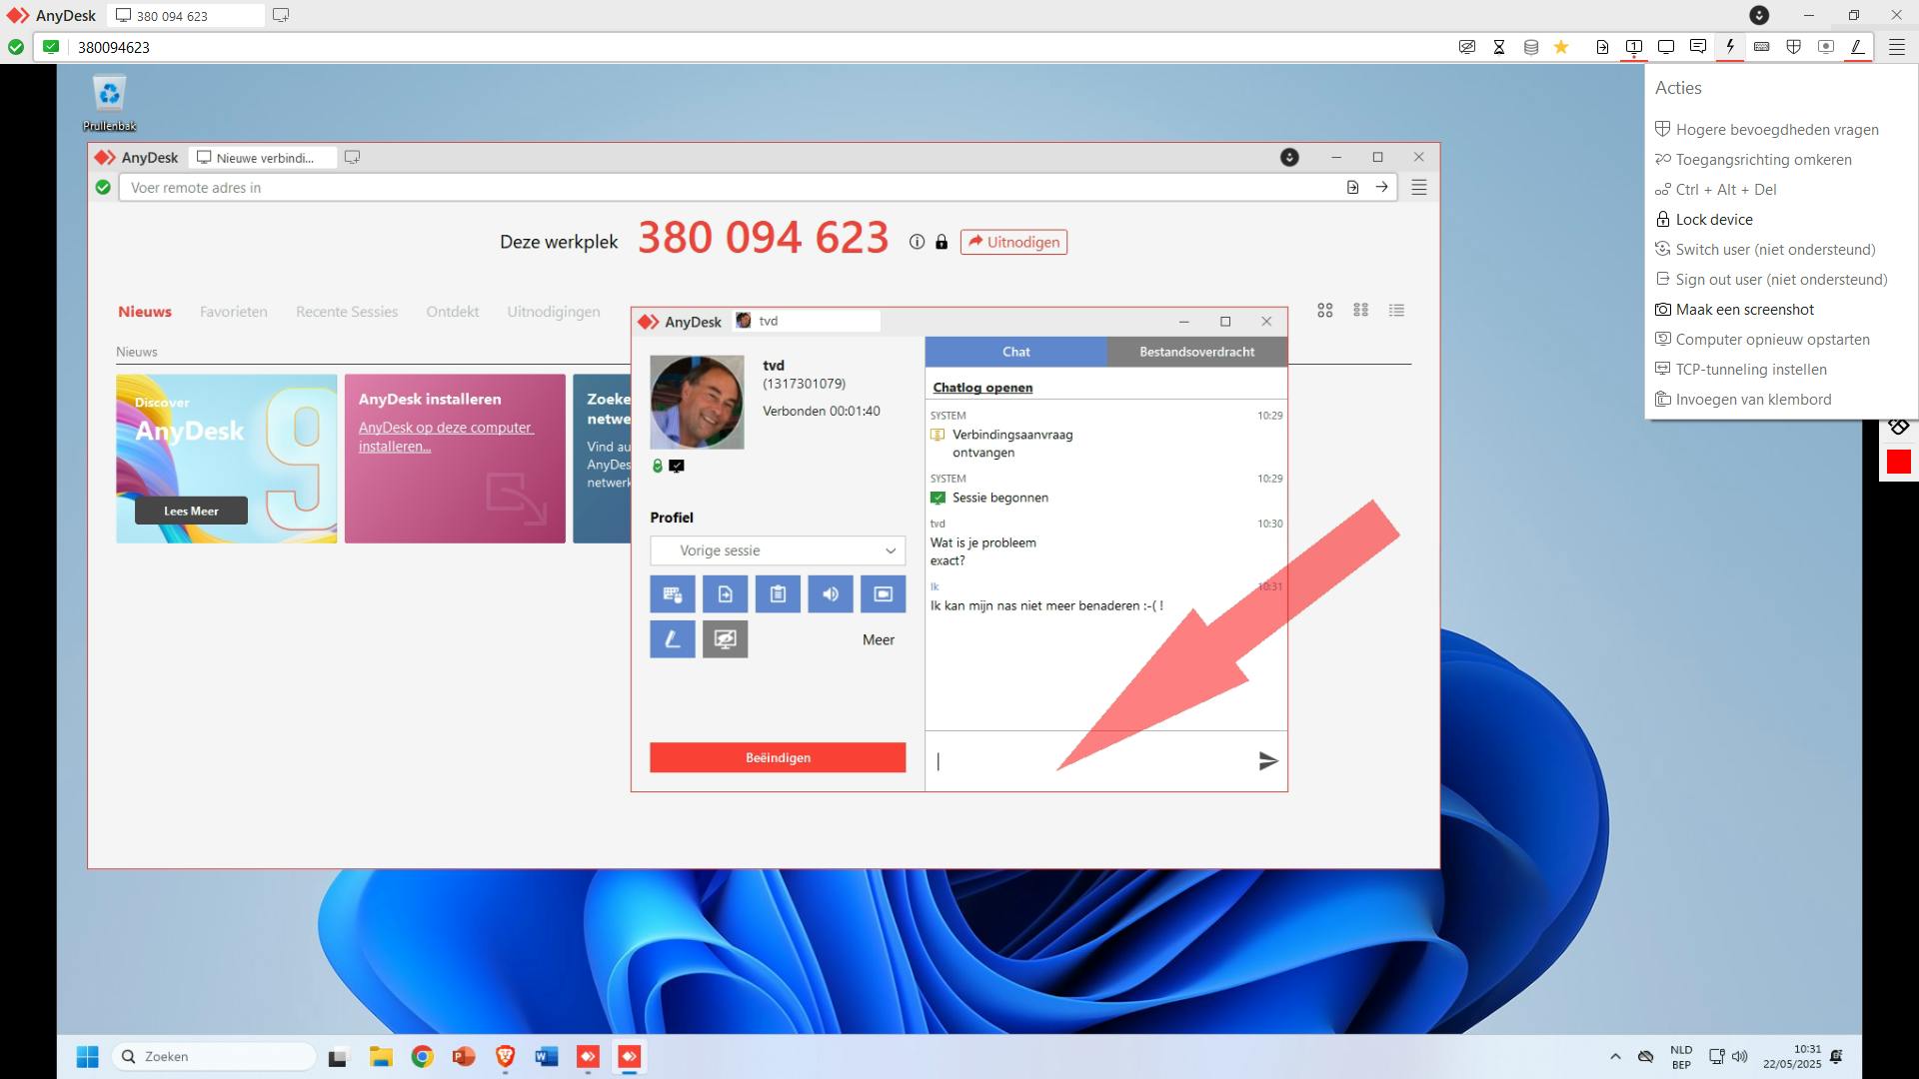This screenshot has height=1079, width=1919.
Task: Select Maak een screenshot from Acties menu
Action: tap(1744, 310)
